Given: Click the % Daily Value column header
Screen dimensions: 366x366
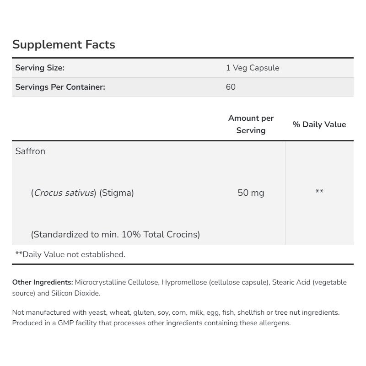Looking at the screenshot, I should (x=319, y=124).
